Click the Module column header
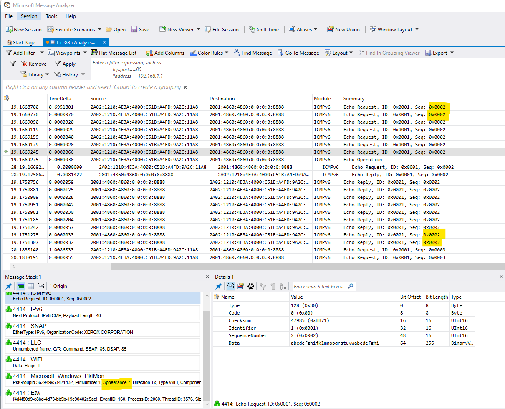 (327, 99)
